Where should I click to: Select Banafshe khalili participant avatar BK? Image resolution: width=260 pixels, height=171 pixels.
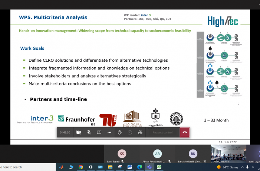(193, 154)
